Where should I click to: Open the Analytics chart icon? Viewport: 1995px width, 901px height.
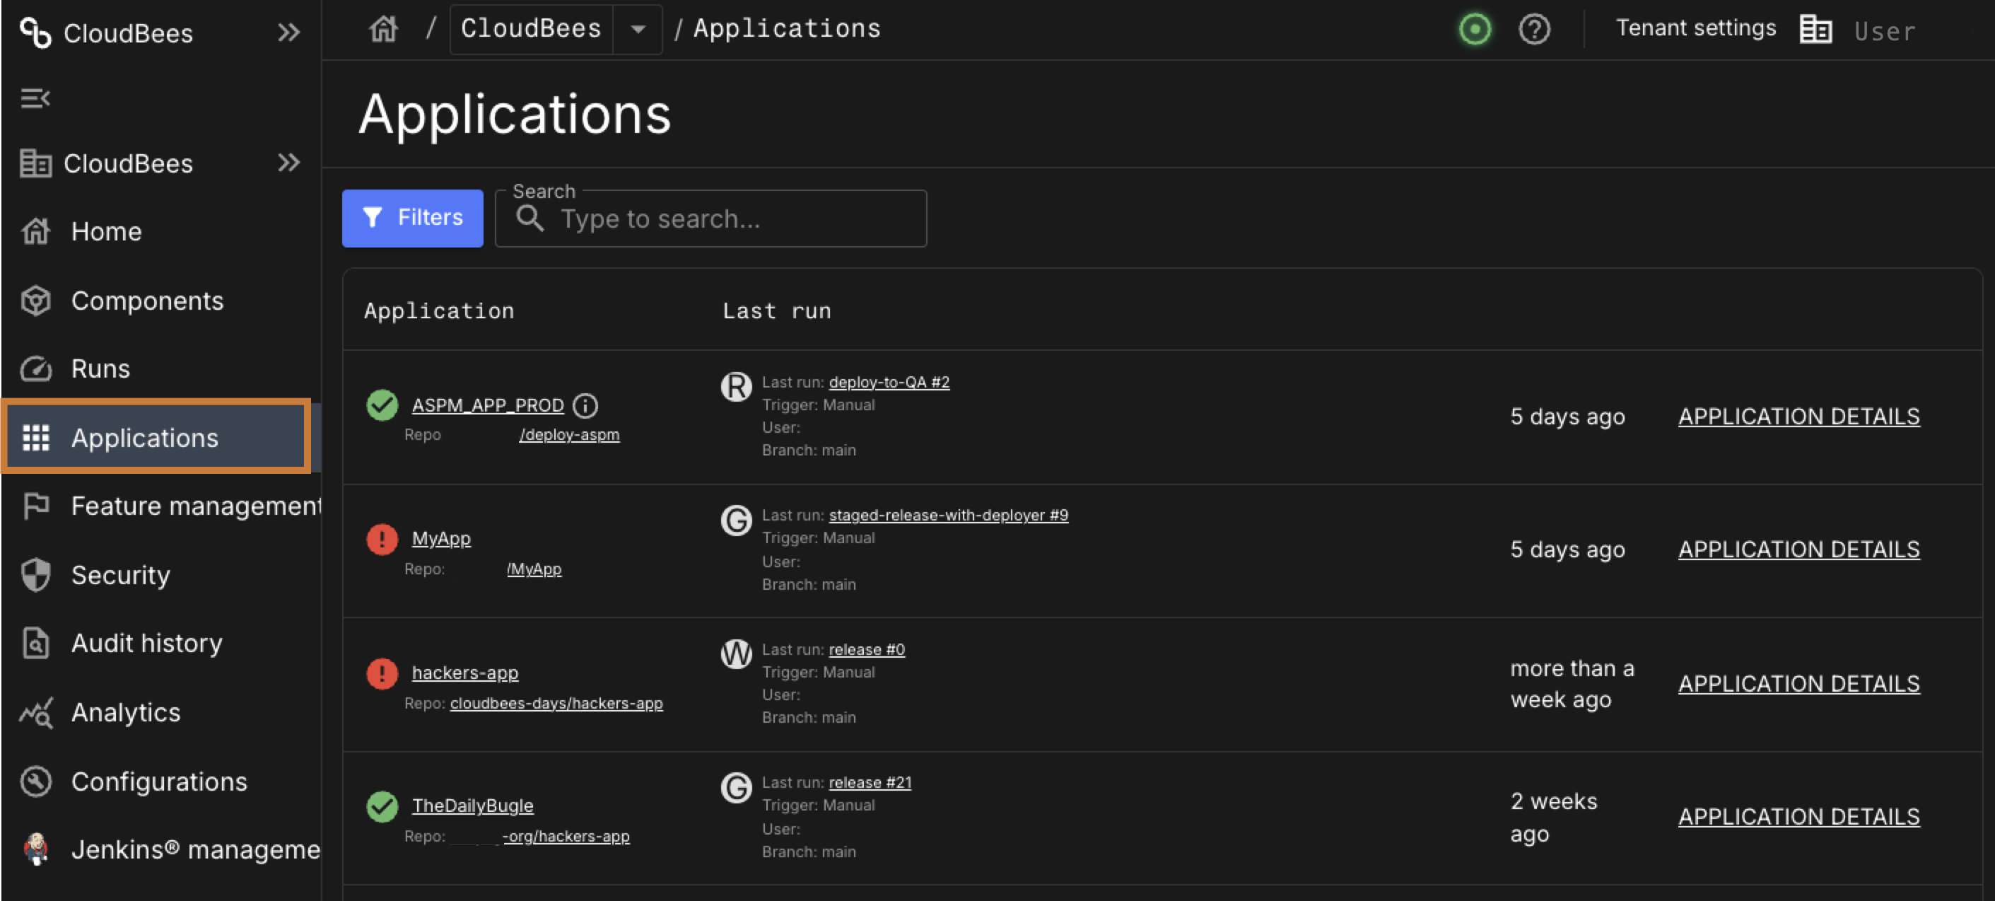pyautogui.click(x=35, y=713)
